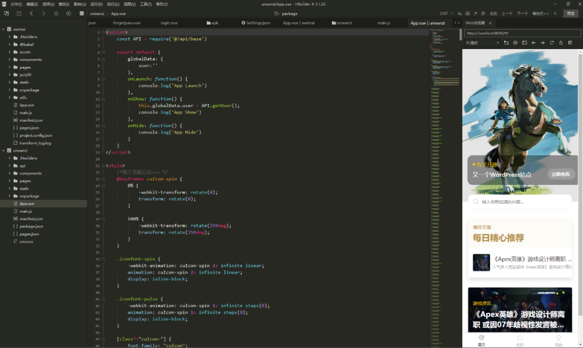Click the 预览 preview button
This screenshot has width=583, height=348.
coord(570,13)
